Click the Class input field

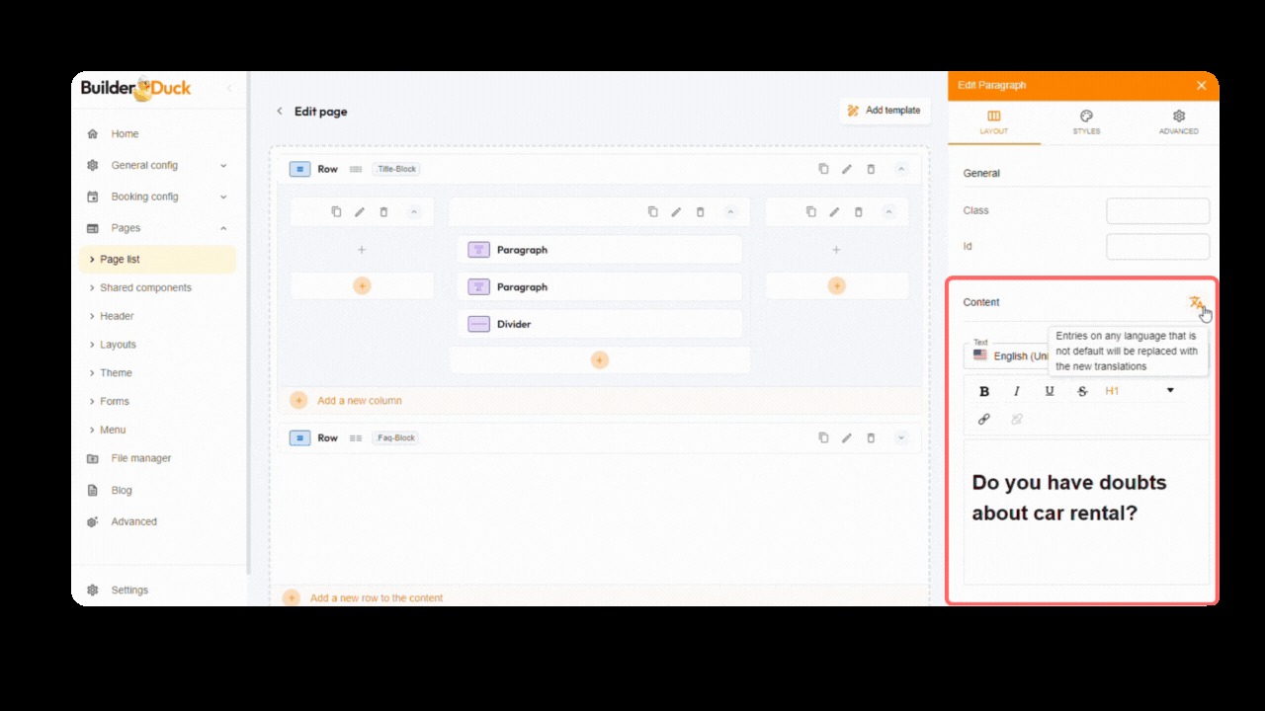click(x=1157, y=210)
